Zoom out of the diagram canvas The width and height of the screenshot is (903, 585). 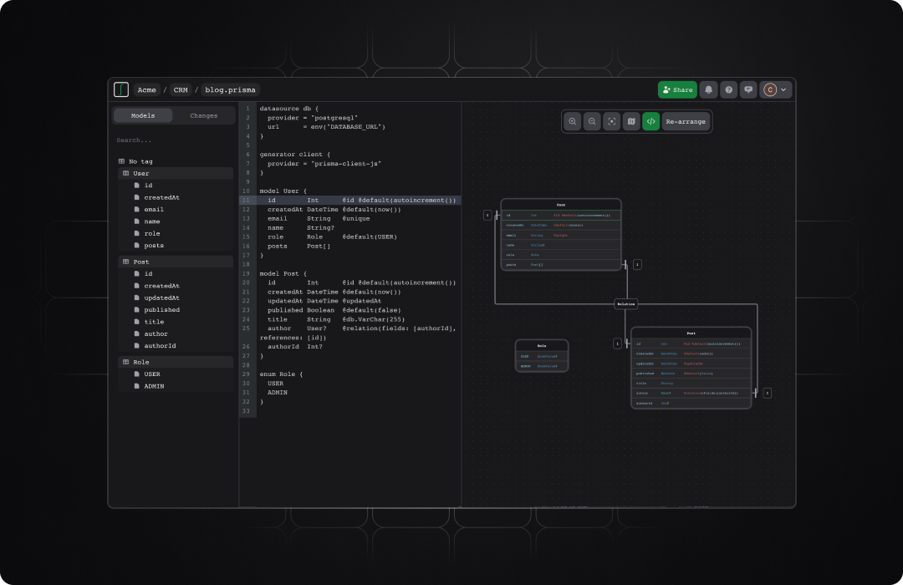point(592,121)
